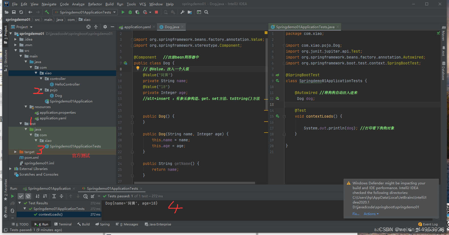This screenshot has width=449, height=235.
Task: Export test results icon
Action: [x=93, y=196]
